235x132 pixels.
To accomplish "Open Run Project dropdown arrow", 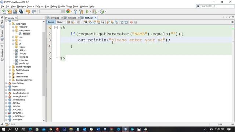I will click(90, 11).
